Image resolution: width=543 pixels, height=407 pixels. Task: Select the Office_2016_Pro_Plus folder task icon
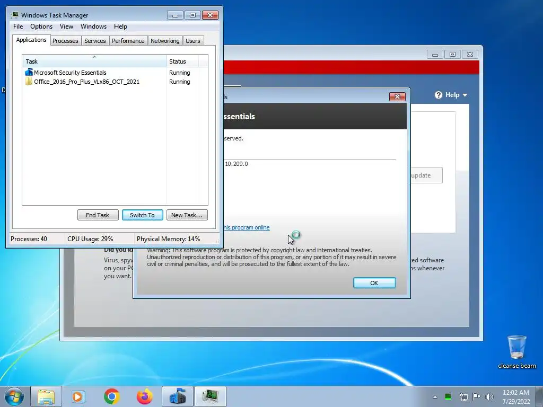(29, 82)
